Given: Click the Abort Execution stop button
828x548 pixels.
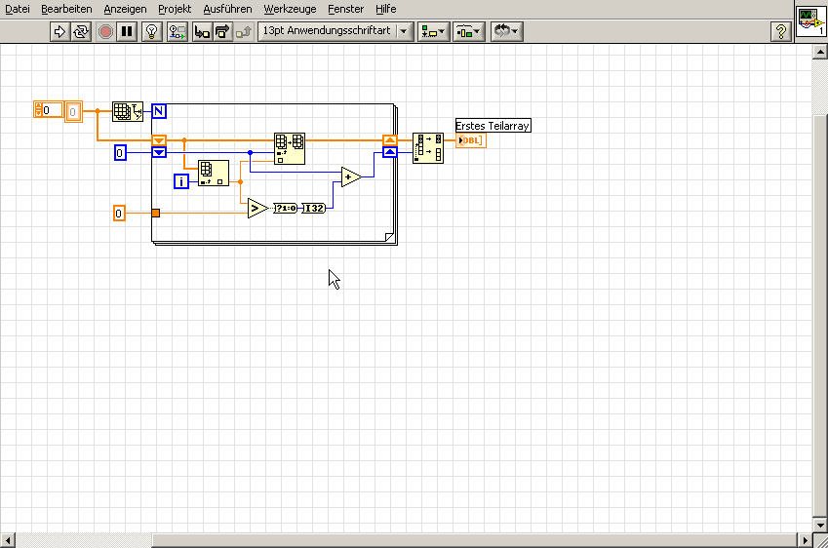Looking at the screenshot, I should [106, 31].
